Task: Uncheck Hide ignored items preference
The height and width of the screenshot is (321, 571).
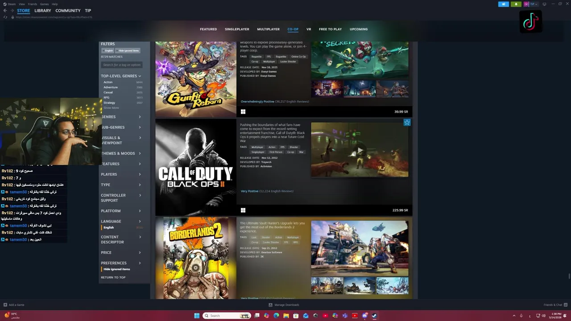Action: (117, 269)
